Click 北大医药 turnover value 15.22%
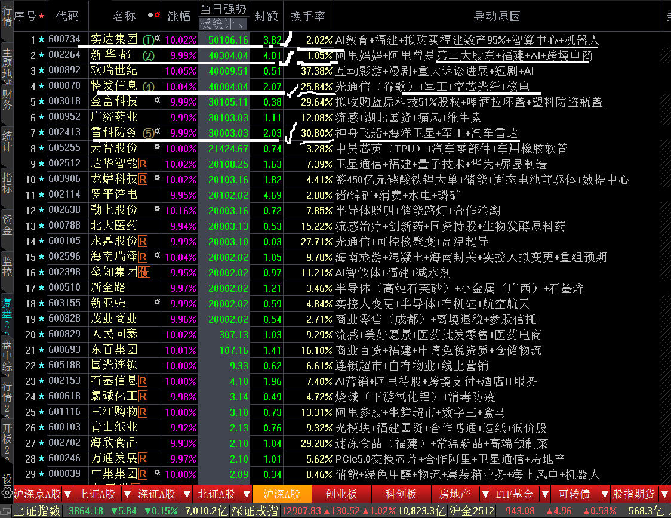The height and width of the screenshot is (518, 671). (316, 226)
